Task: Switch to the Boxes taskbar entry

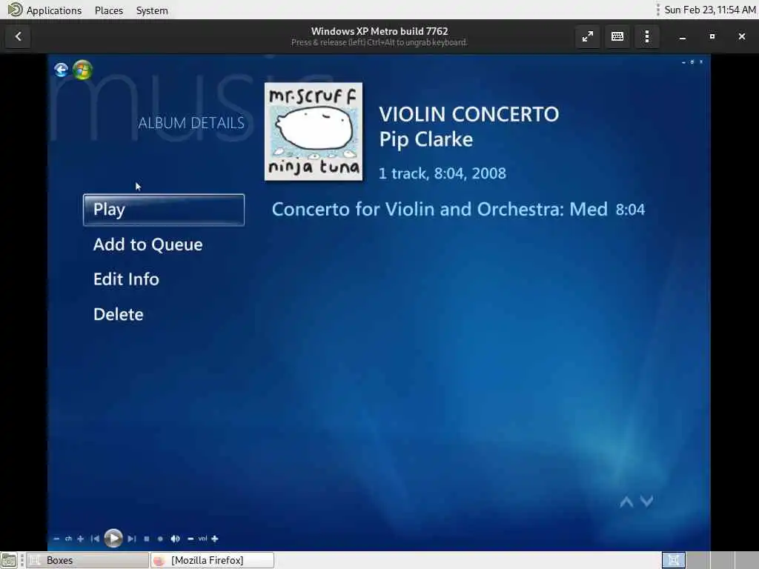Action: coord(87,560)
